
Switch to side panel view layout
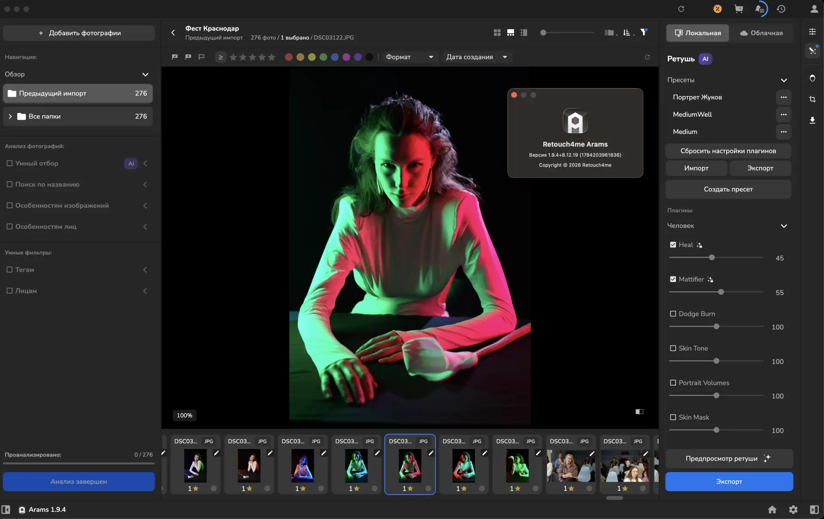(x=524, y=33)
